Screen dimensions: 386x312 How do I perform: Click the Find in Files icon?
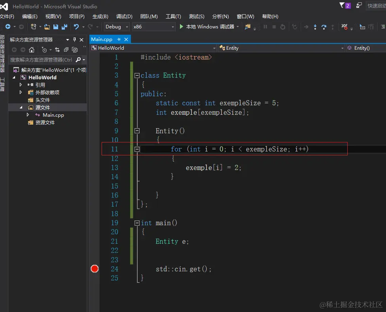(248, 27)
